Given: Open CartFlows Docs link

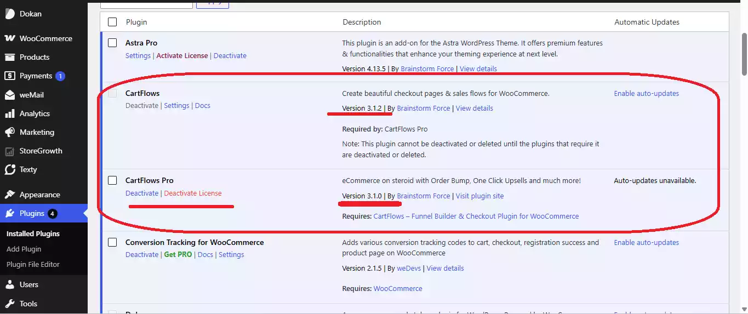Looking at the screenshot, I should click(203, 105).
